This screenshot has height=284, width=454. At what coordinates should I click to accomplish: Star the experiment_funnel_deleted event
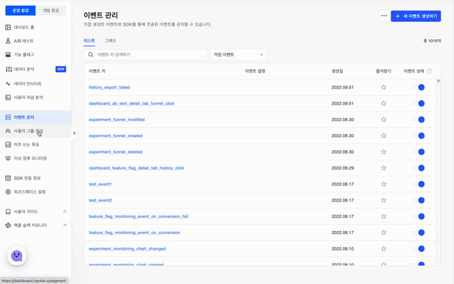click(384, 152)
